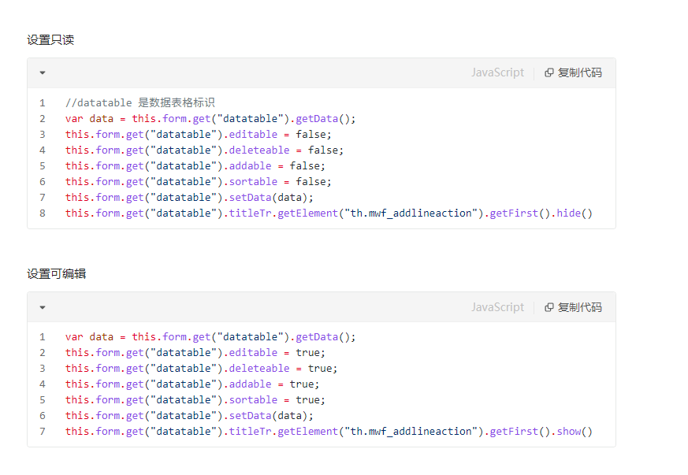Collapse the 设置可编辑 code block arrow
The height and width of the screenshot is (475, 688).
42,307
